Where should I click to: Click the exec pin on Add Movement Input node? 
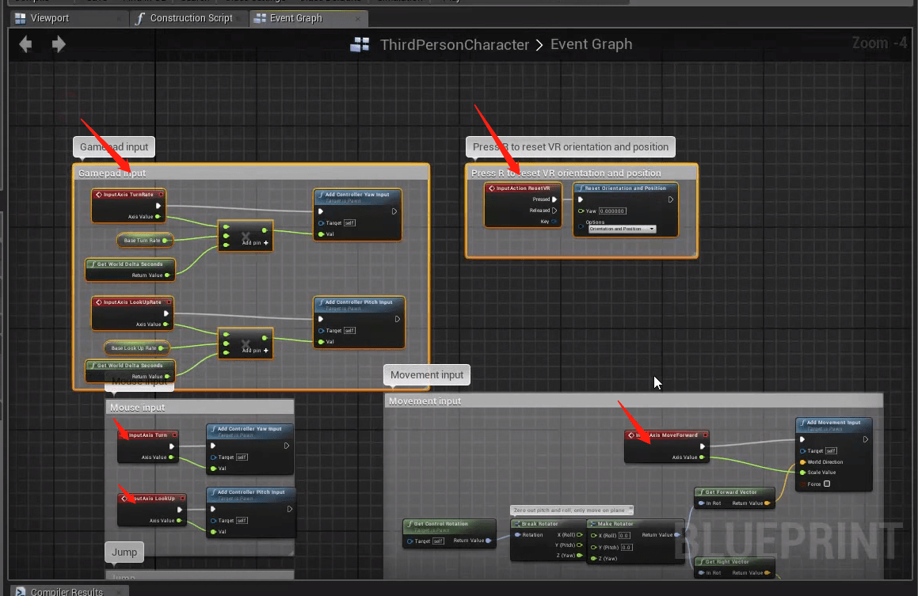802,438
